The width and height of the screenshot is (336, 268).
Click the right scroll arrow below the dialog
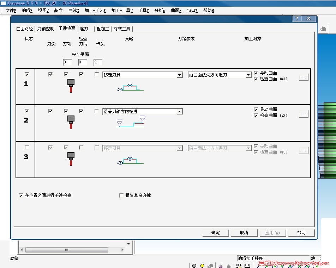click(x=122, y=250)
